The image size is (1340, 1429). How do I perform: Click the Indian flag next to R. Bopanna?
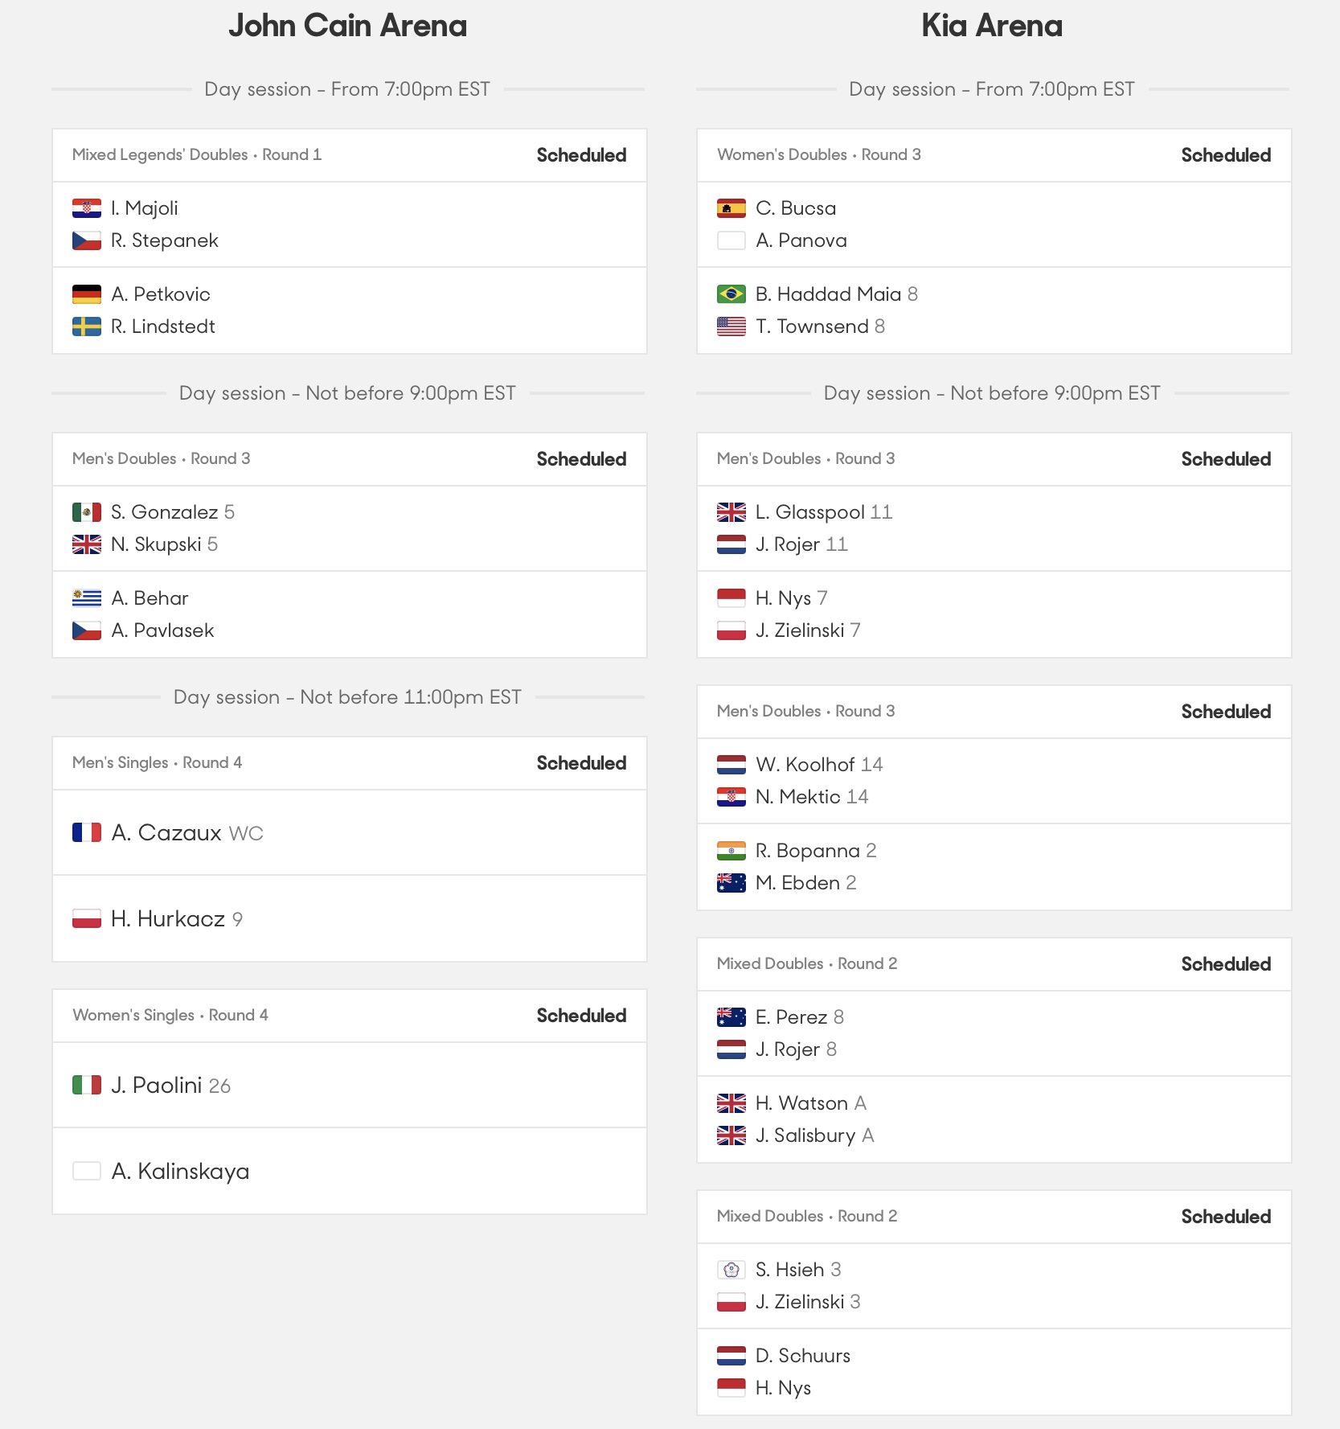(731, 851)
